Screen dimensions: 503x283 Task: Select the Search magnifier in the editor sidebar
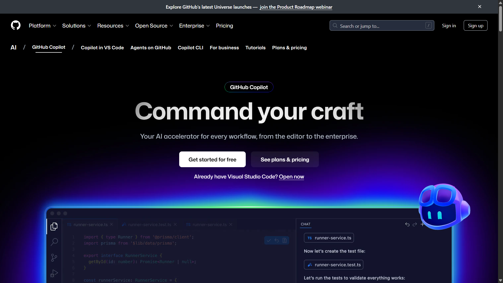[x=54, y=242]
